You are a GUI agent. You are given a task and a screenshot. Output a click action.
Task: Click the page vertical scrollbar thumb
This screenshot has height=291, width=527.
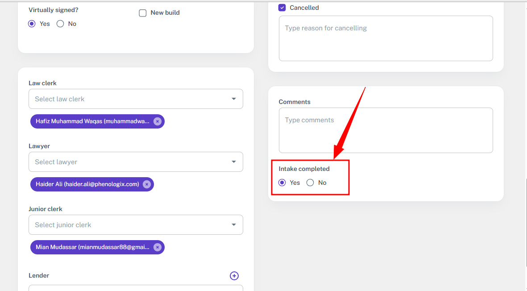526,223
